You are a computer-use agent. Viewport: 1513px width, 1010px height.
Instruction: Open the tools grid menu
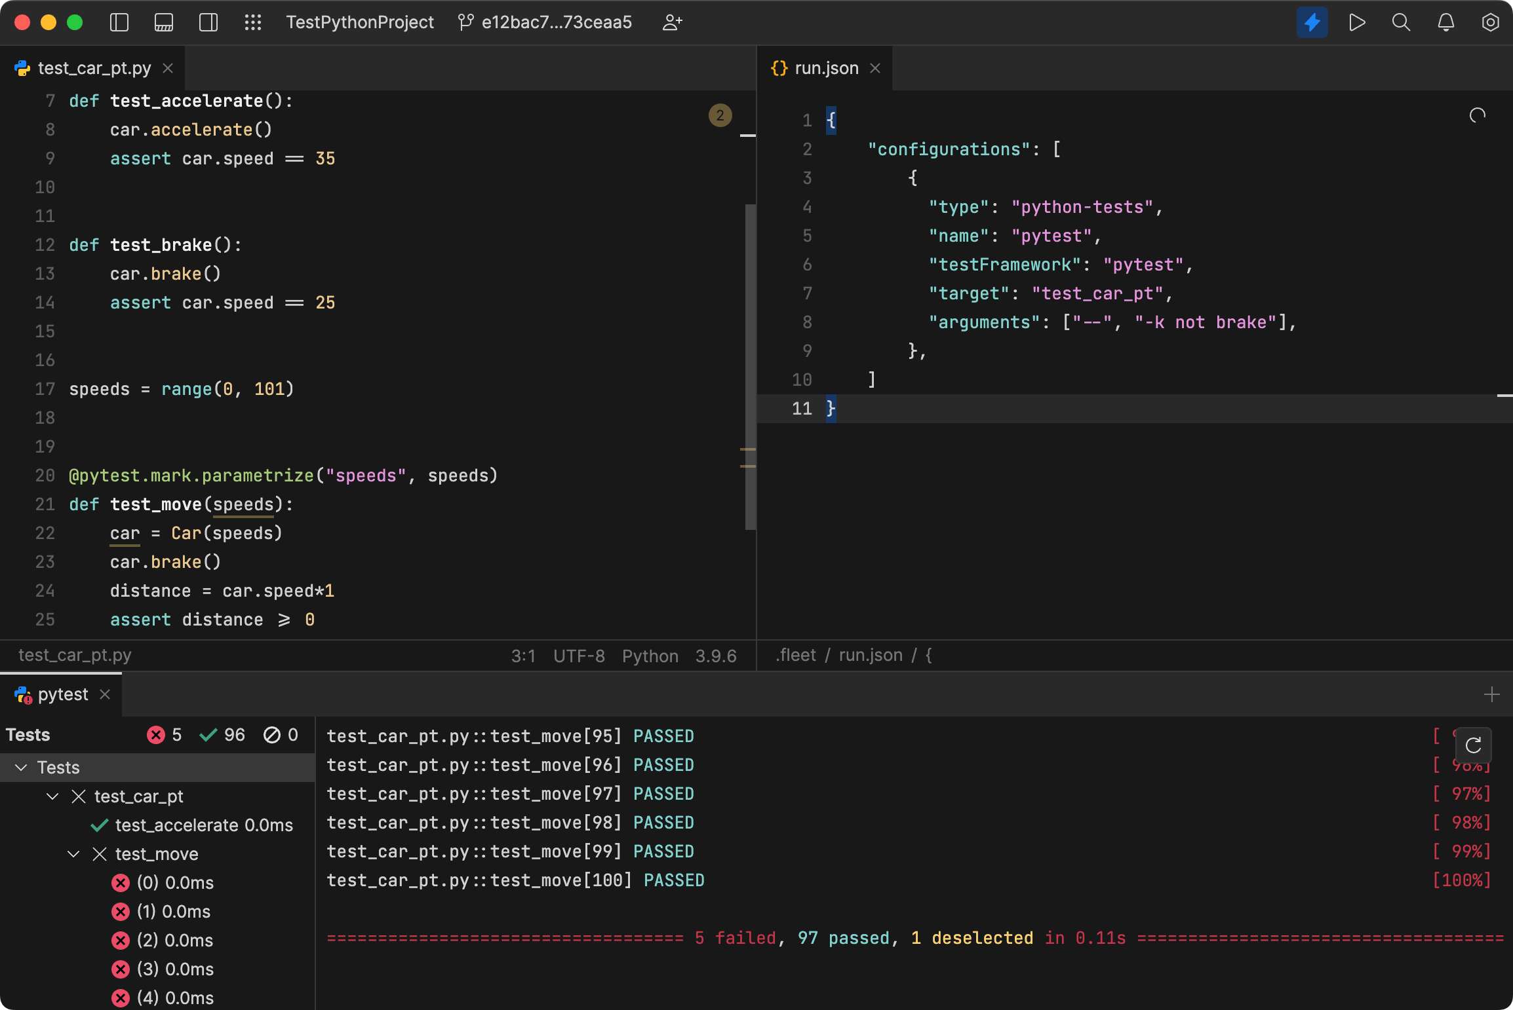(x=253, y=22)
